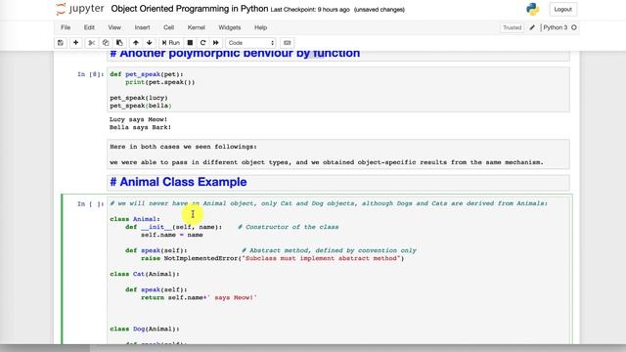Click the 'Animal Class Example' heading
Image resolution: width=626 pixels, height=352 pixels.
point(178,182)
